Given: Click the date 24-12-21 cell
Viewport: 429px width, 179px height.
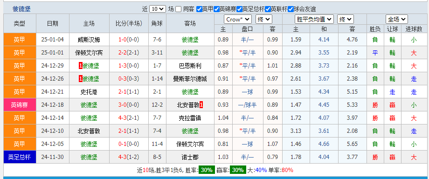Looking at the screenshot, I should click(53, 92).
